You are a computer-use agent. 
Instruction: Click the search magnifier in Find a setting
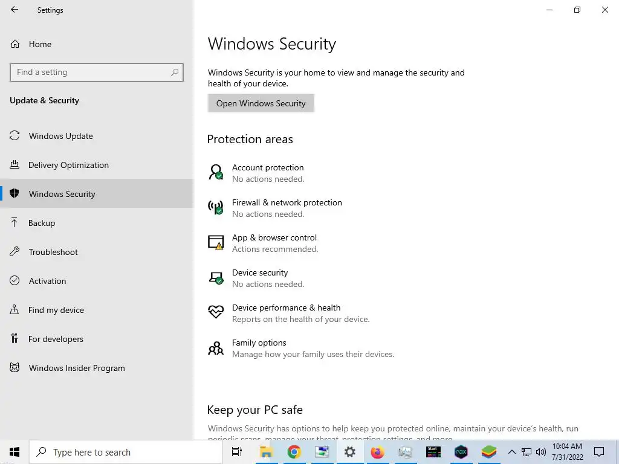175,72
